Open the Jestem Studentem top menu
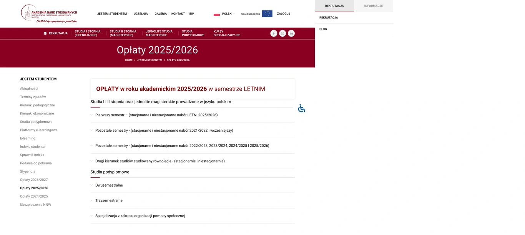 113,14
